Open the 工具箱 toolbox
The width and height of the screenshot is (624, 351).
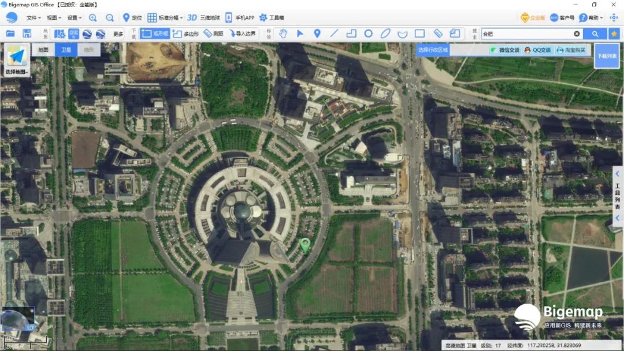272,17
